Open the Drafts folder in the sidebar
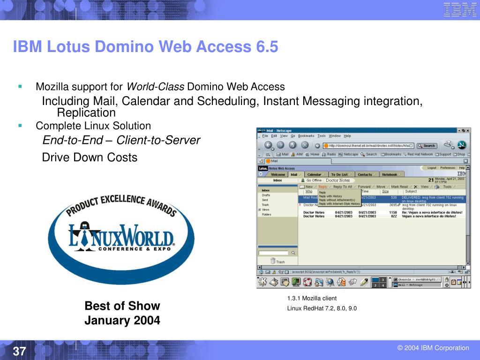This screenshot has width=480, height=360. click(x=266, y=195)
